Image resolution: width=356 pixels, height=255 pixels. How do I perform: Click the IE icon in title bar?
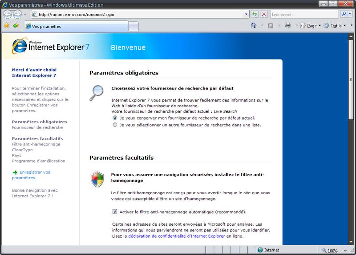(x=5, y=5)
